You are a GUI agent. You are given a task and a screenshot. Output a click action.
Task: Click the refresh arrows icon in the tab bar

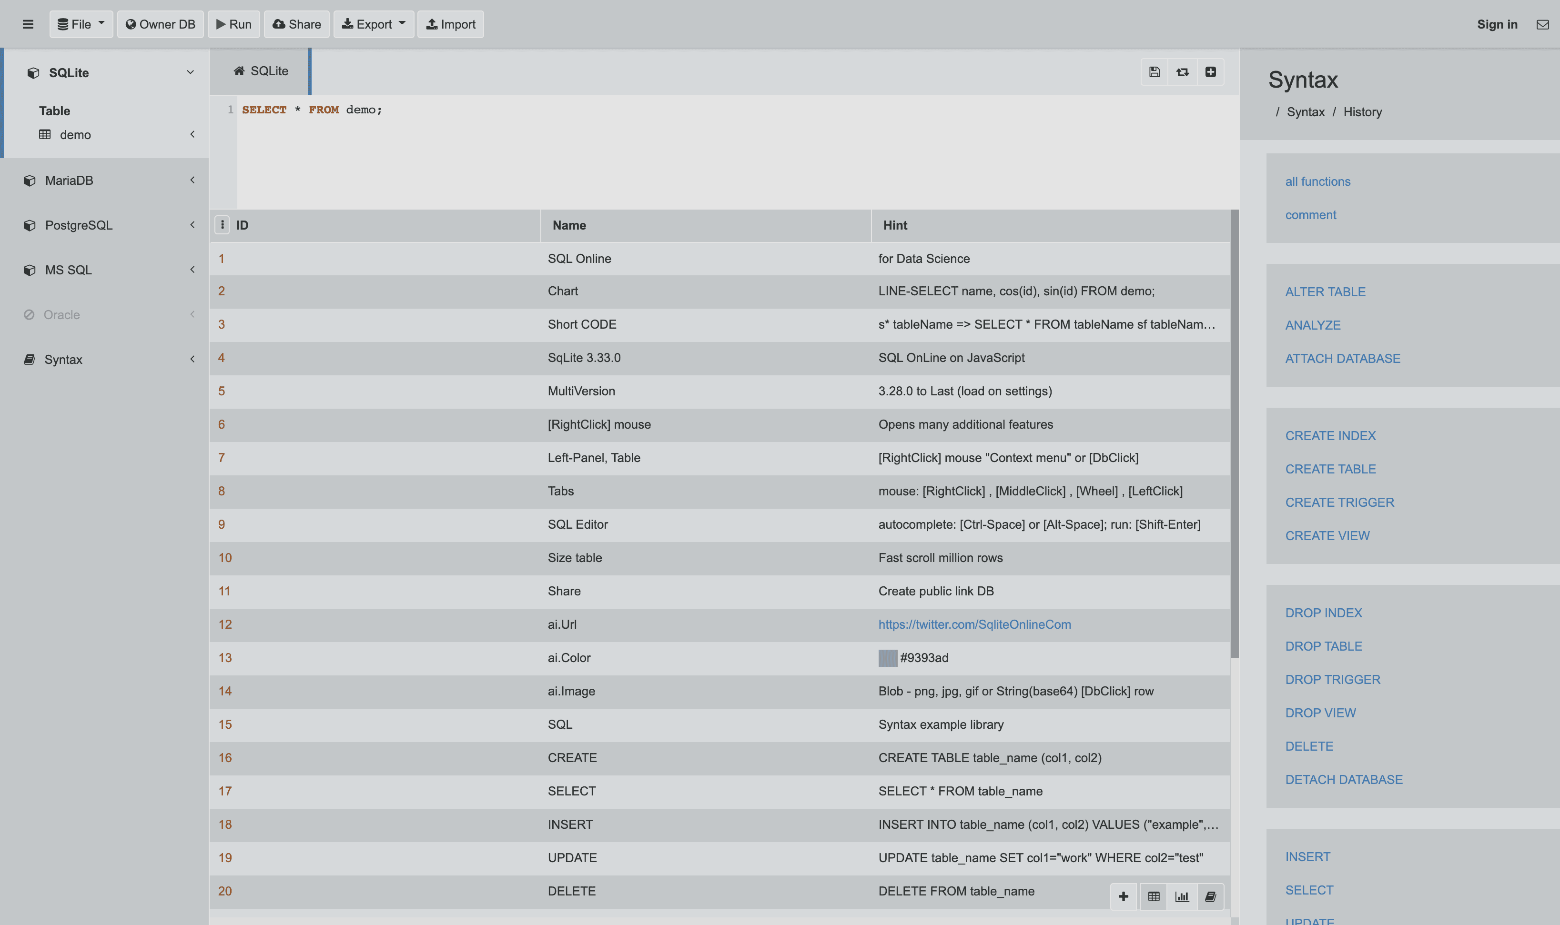pos(1182,71)
